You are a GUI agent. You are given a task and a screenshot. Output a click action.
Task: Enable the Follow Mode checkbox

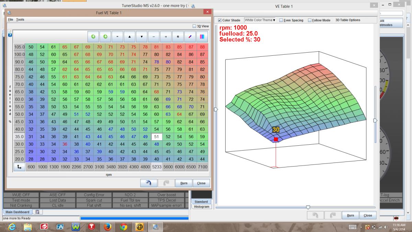(310, 20)
